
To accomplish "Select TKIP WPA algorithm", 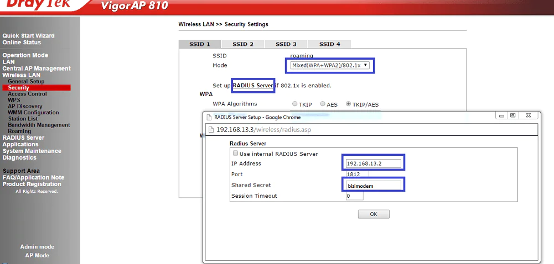I will click(294, 104).
